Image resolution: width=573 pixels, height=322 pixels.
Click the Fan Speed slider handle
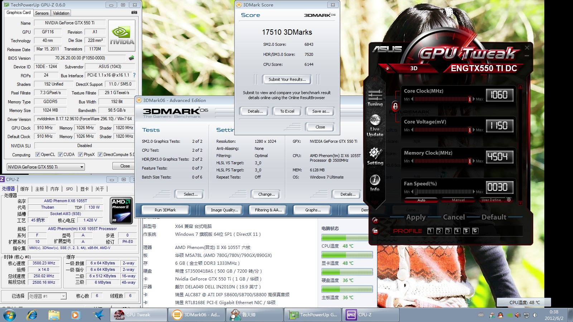click(x=416, y=192)
